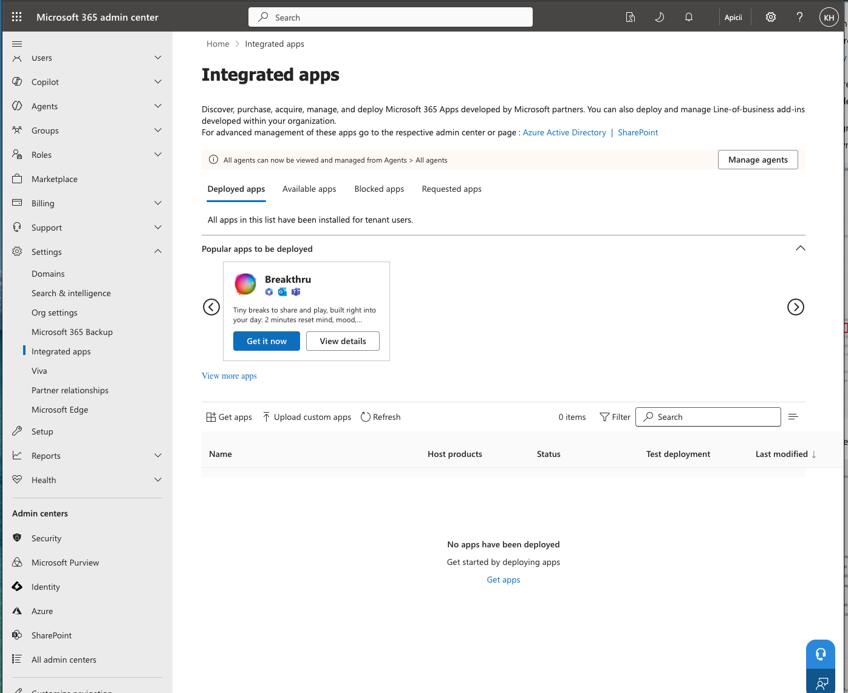Click the View more apps link
The height and width of the screenshot is (693, 848).
pyautogui.click(x=229, y=376)
